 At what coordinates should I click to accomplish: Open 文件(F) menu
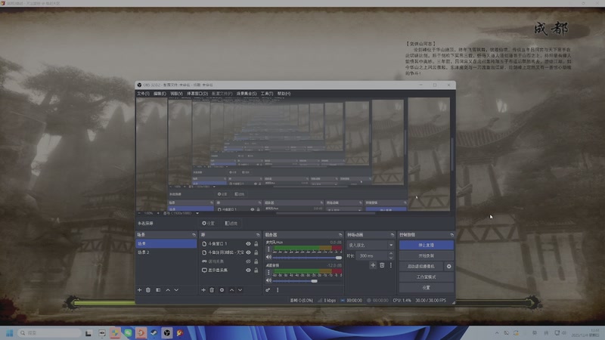tap(143, 94)
